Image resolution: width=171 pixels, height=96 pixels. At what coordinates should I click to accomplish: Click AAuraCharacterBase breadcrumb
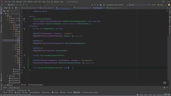tap(36, 85)
